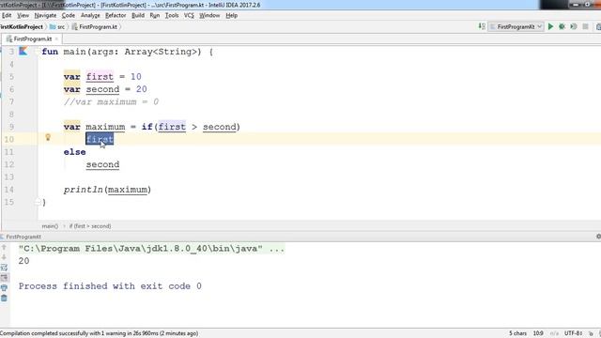The width and height of the screenshot is (601, 338).
Task: Open the Code menu
Action: [x=69, y=15]
